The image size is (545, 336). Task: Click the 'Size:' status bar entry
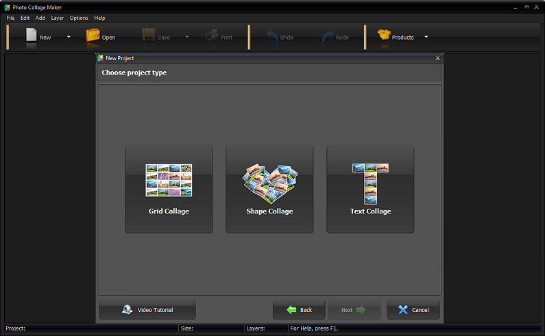tap(187, 328)
